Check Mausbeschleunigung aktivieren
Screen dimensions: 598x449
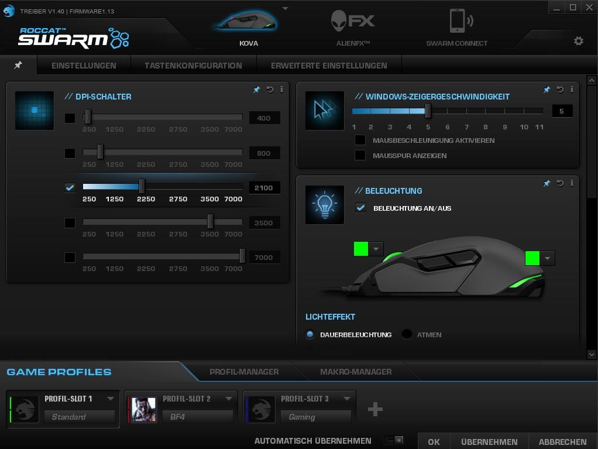click(x=360, y=140)
